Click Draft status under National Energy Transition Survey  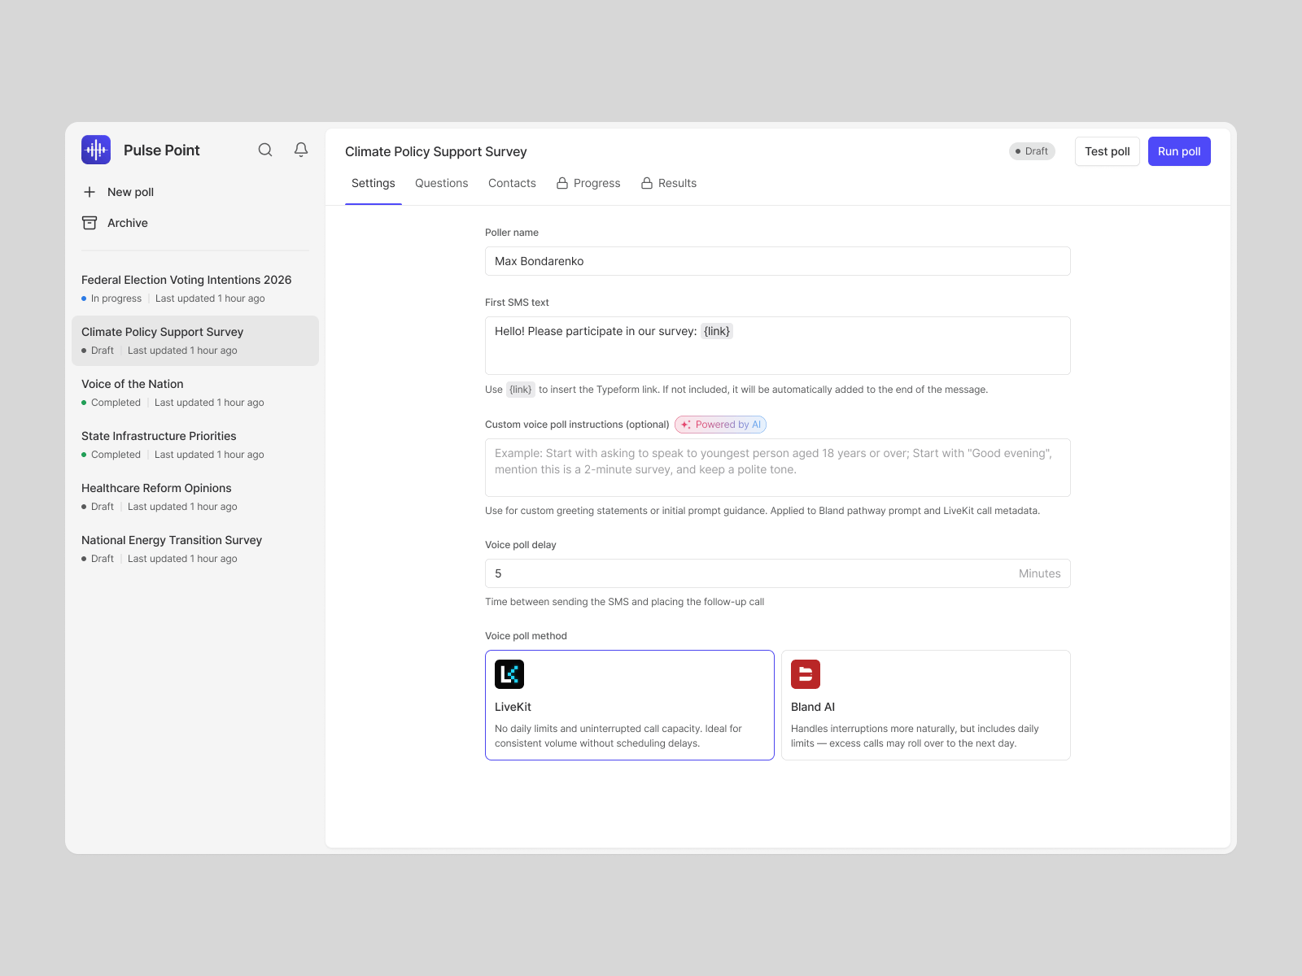[103, 559]
